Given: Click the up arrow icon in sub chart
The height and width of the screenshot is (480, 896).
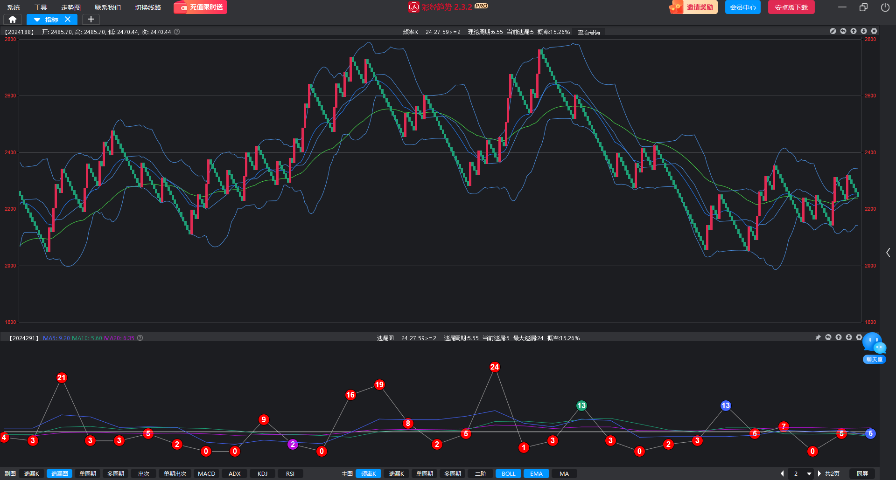Looking at the screenshot, I should (839, 337).
